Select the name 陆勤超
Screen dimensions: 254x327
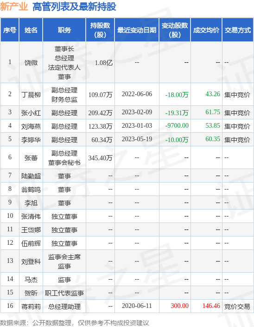coord(31,176)
